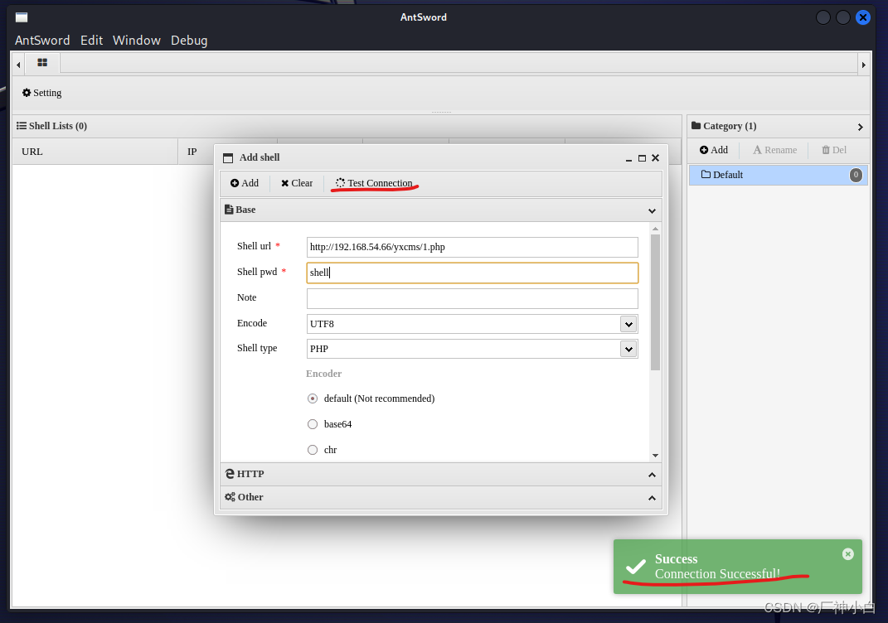The width and height of the screenshot is (888, 623).
Task: Open the AntSword menu
Action: point(42,40)
